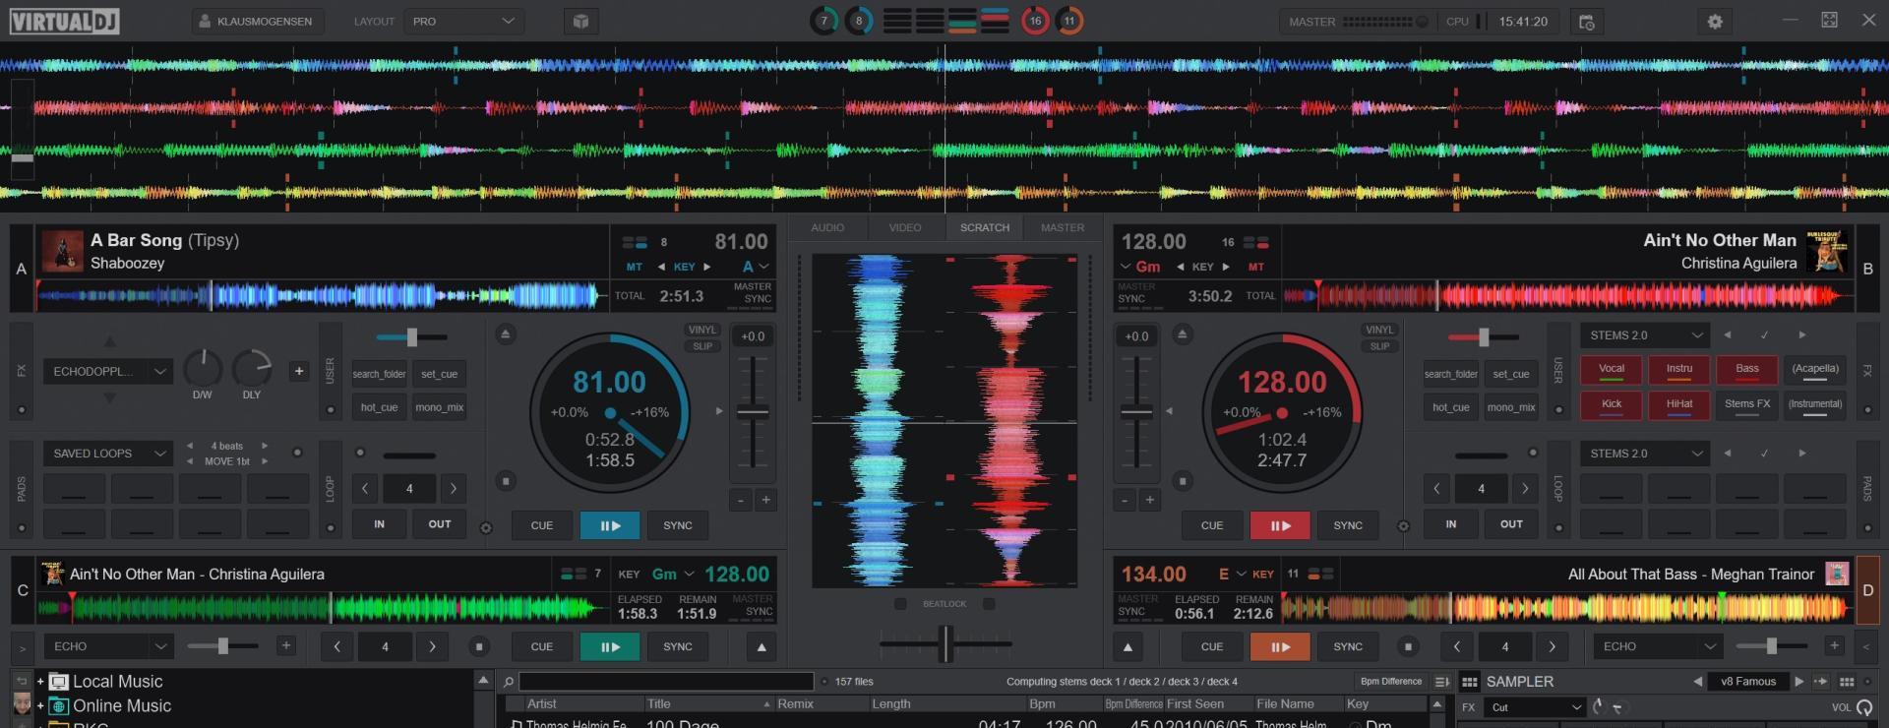Click deck A pitch plus button
This screenshot has width=1889, height=728.
click(765, 500)
